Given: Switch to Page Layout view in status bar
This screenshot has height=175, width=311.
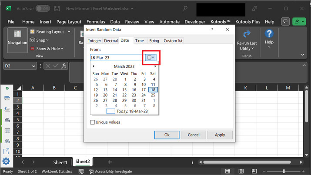Looking at the screenshot, I should (241, 172).
